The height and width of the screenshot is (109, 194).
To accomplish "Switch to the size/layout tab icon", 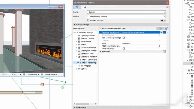I will coord(85,7).
